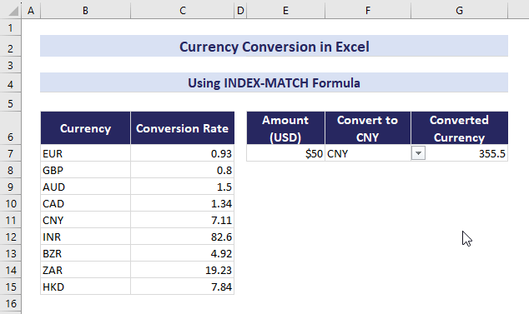The height and width of the screenshot is (314, 529).
Task: Click the 'Conversion Rate' header cell
Action: coord(183,128)
